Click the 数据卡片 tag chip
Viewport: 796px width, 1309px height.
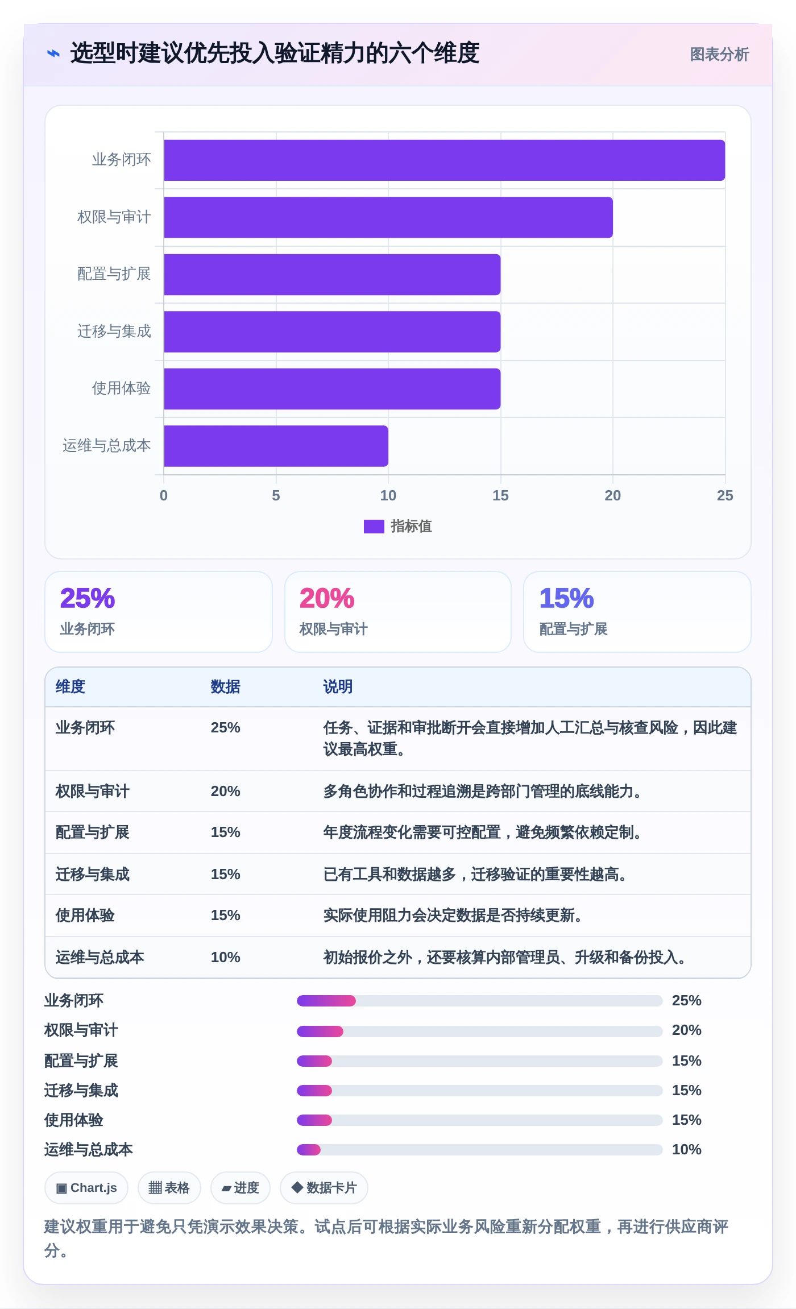pos(324,1188)
